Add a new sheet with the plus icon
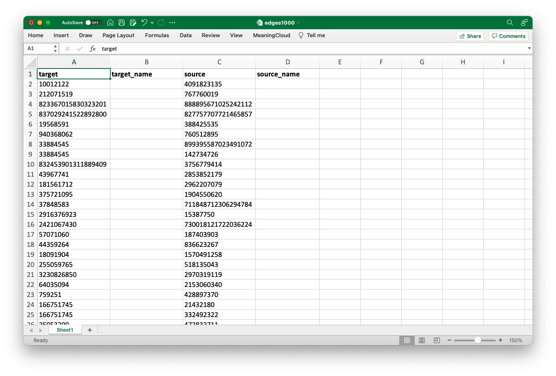This screenshot has width=556, height=376. pyautogui.click(x=89, y=330)
